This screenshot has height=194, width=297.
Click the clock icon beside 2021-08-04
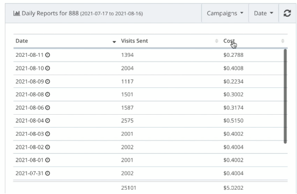[x=48, y=121]
